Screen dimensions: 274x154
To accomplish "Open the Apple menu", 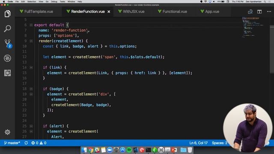I will pos(4,2).
